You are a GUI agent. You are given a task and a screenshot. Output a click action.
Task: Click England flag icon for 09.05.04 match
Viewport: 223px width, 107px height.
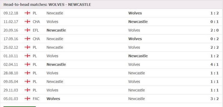[27, 81]
